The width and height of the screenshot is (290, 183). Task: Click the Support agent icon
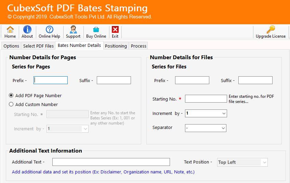(x=73, y=30)
